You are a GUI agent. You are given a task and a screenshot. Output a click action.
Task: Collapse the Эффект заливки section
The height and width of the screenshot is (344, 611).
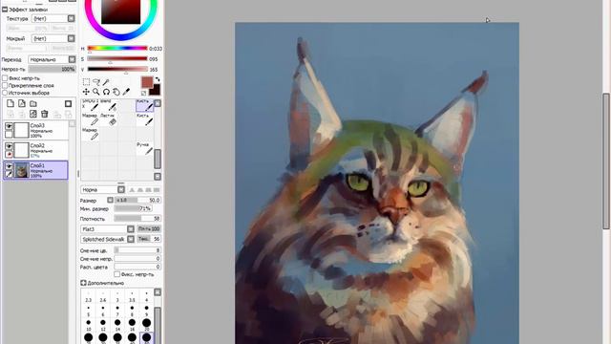point(5,9)
